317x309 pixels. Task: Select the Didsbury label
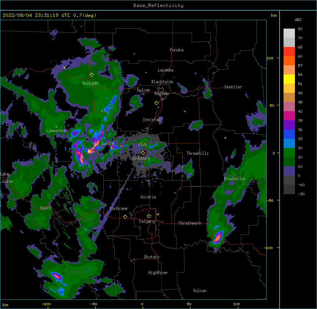[x=141, y=158]
